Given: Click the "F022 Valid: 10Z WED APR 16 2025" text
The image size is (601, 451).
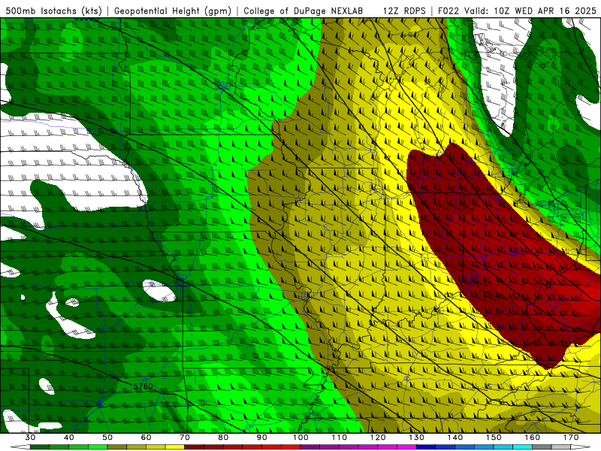Looking at the screenshot, I should [x=516, y=11].
